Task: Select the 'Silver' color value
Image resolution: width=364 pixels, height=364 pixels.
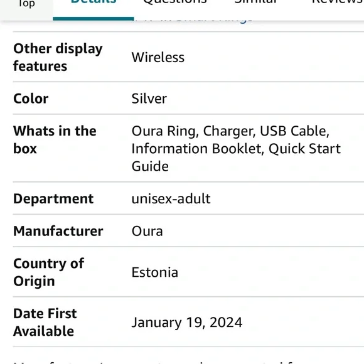Action: click(x=149, y=99)
